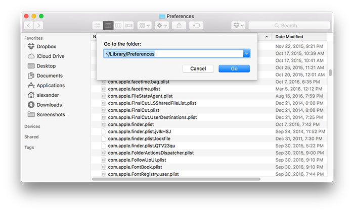Select com.apple.finder.plist.lockfile

pyautogui.click(x=139, y=138)
